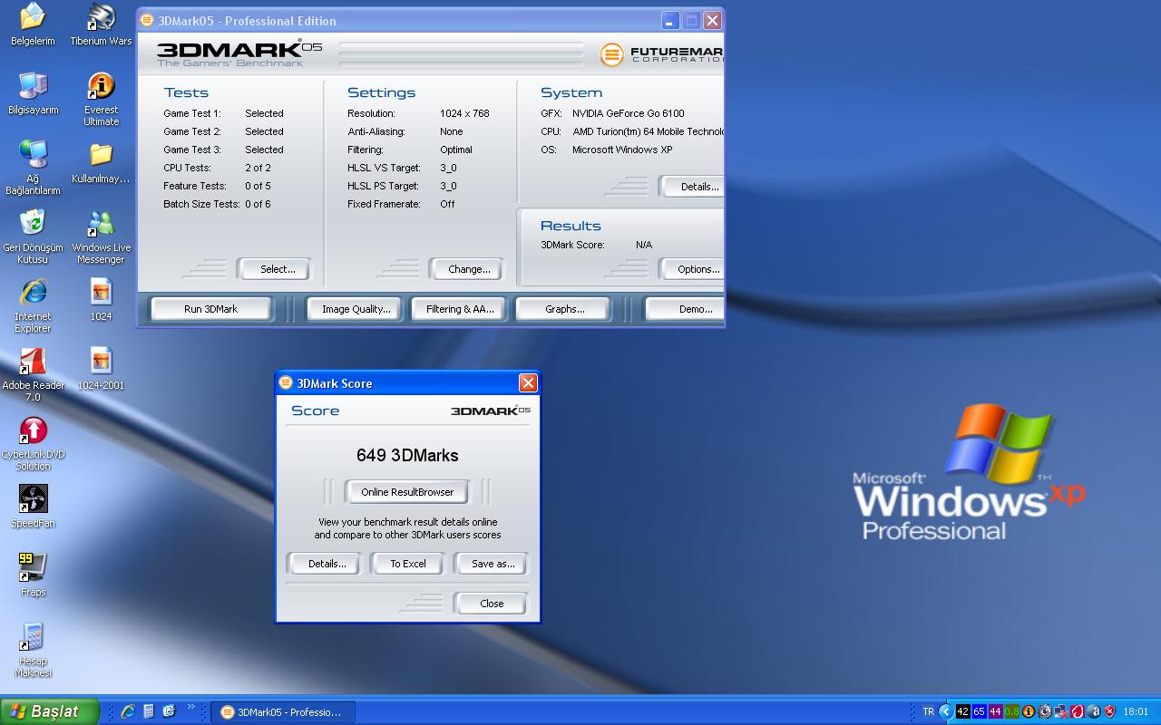Click 'Optimal' filtering value
Image resolution: width=1161 pixels, height=725 pixels.
tap(456, 150)
